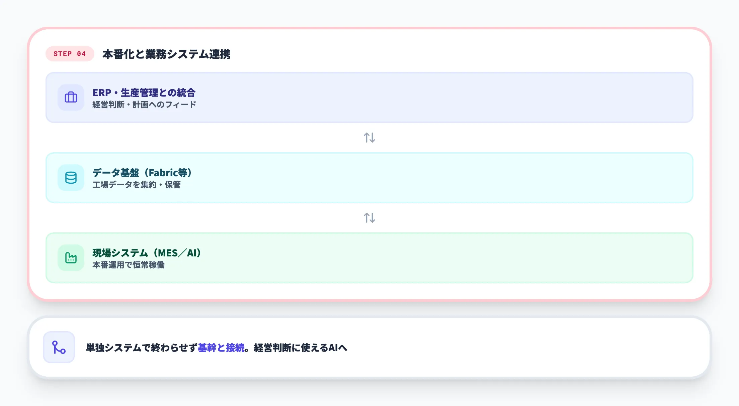
Task: Select the database icon for データ基盤
Action: coord(71,178)
